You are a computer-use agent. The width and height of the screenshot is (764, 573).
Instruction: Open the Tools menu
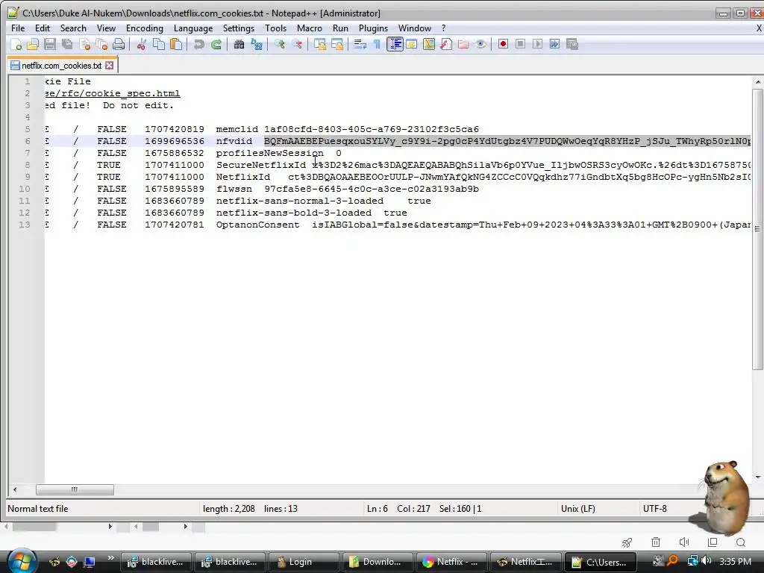tap(275, 28)
